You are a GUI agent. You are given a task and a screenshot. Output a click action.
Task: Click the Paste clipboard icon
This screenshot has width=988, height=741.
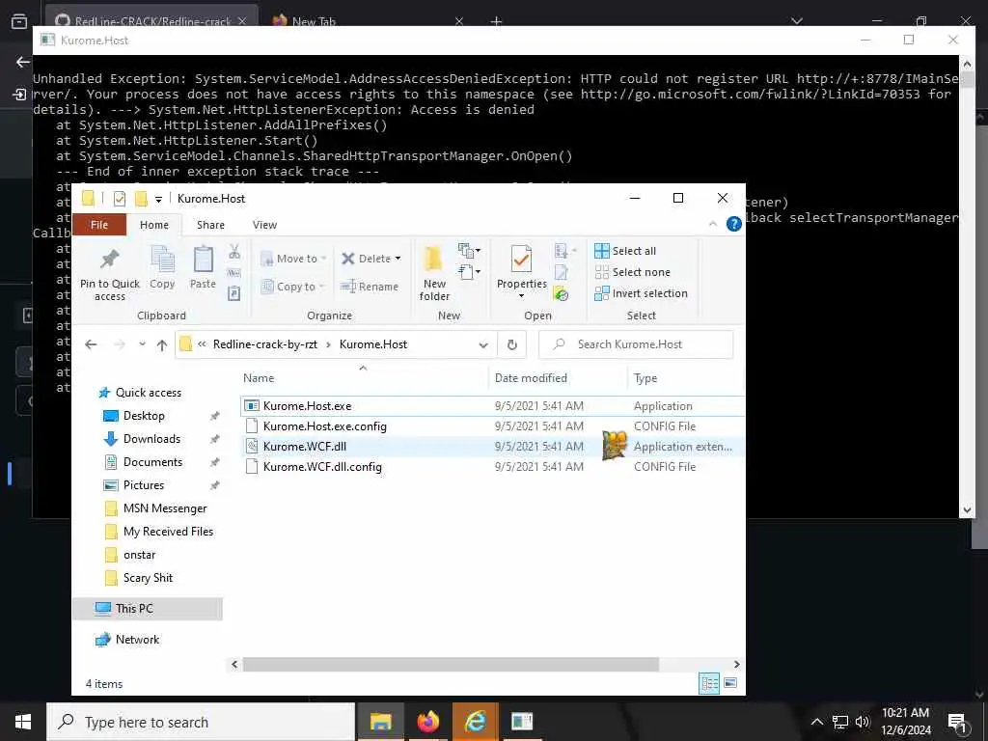(x=203, y=260)
